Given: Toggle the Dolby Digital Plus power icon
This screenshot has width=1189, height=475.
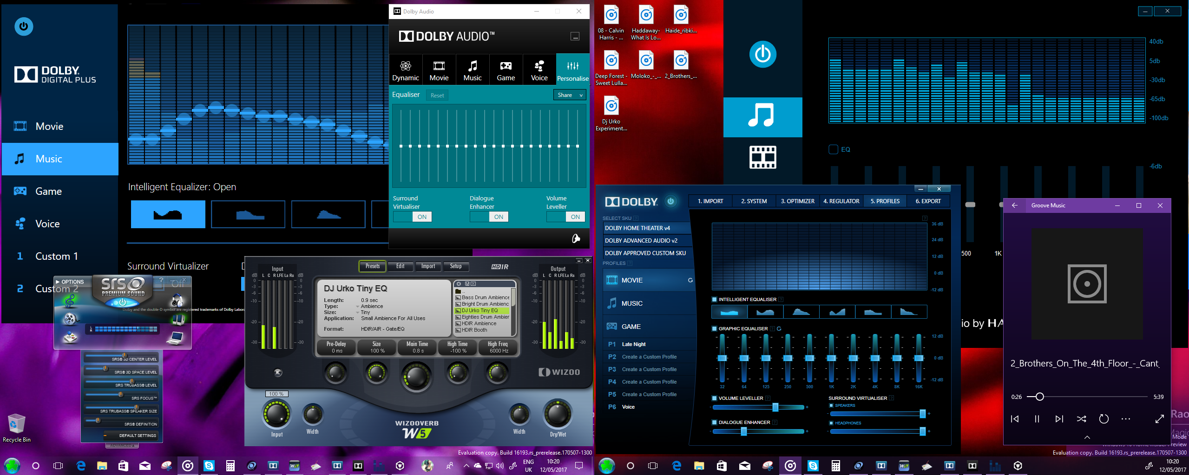Looking at the screenshot, I should pos(24,26).
